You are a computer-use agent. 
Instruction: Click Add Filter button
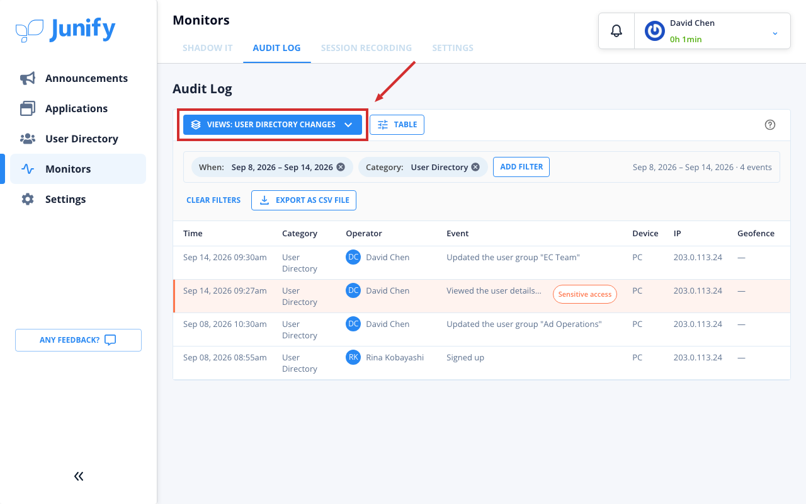(x=521, y=167)
